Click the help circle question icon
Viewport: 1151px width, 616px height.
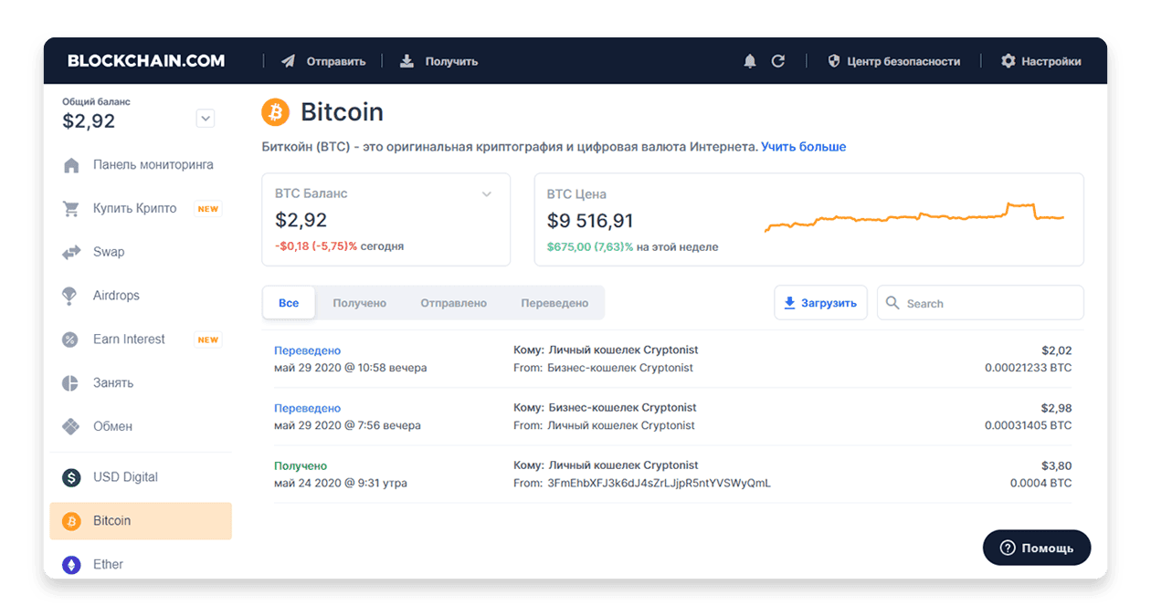(x=1008, y=548)
